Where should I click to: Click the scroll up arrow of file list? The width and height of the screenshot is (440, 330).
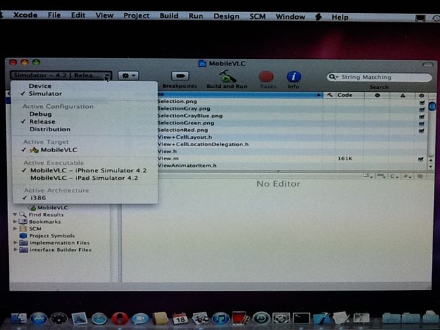(431, 160)
